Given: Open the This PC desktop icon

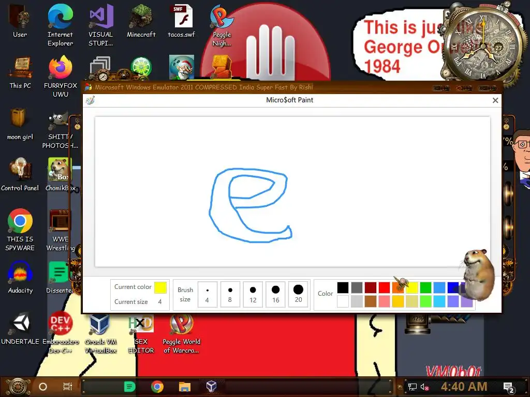Looking at the screenshot, I should click(x=20, y=72).
